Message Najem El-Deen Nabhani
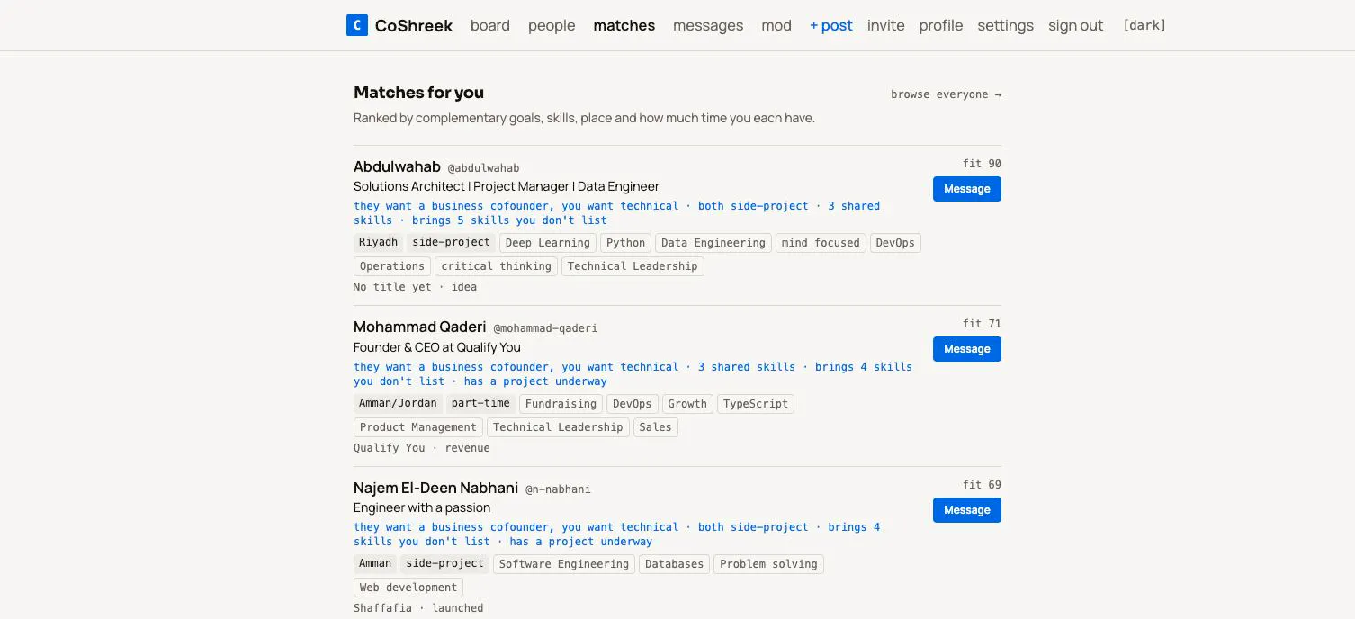1355x619 pixels. (x=967, y=510)
